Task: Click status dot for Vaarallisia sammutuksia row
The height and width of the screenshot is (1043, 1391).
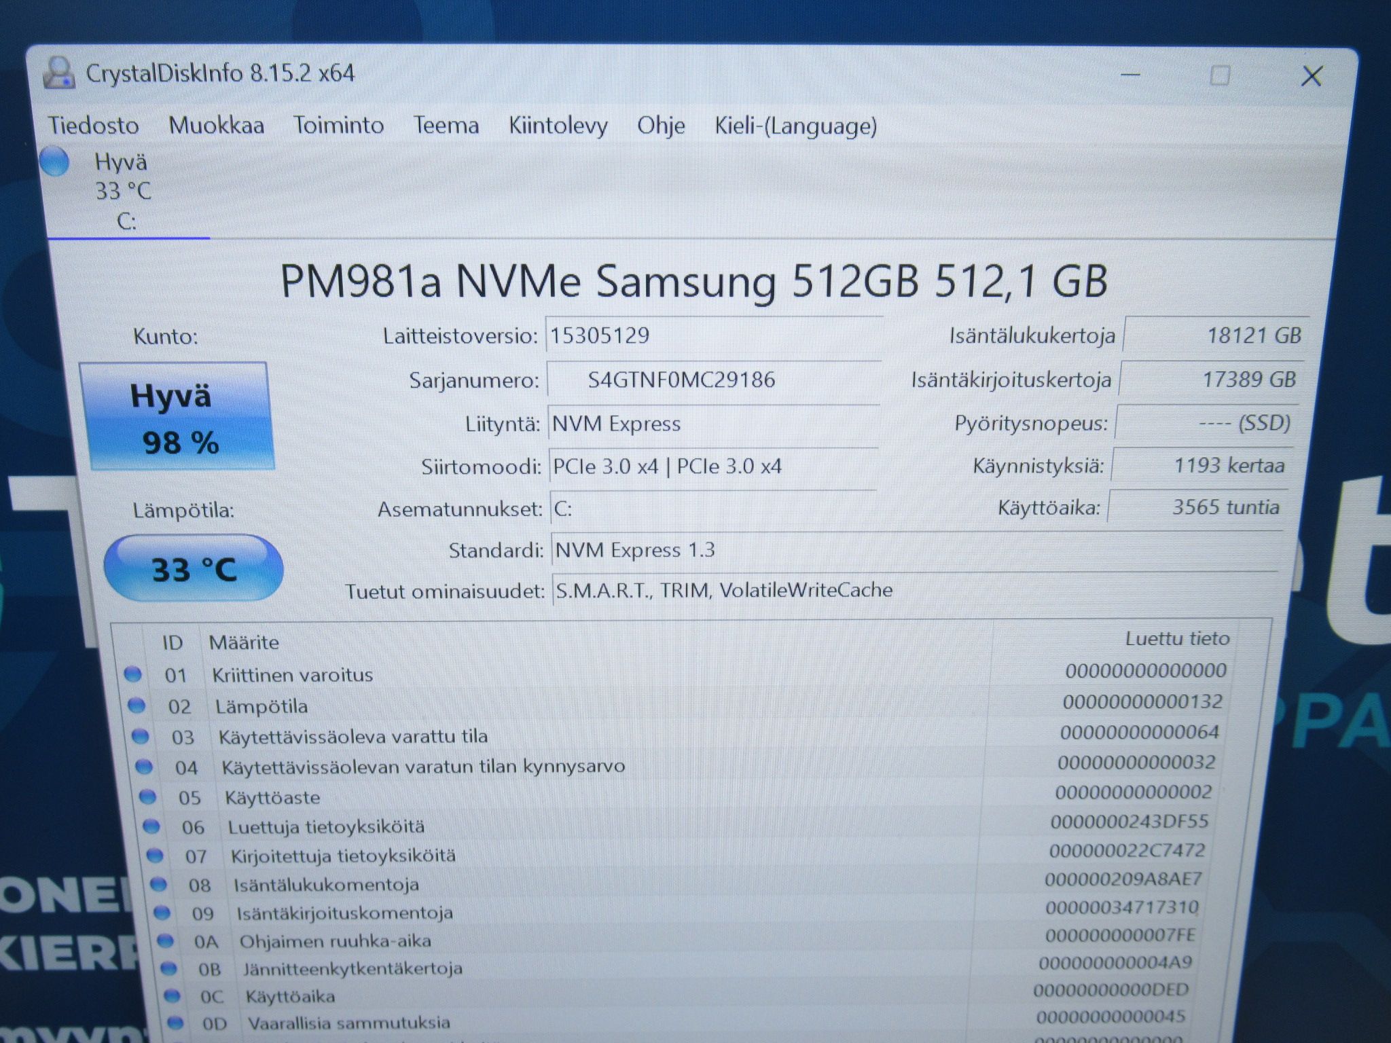Action: 175,1023
